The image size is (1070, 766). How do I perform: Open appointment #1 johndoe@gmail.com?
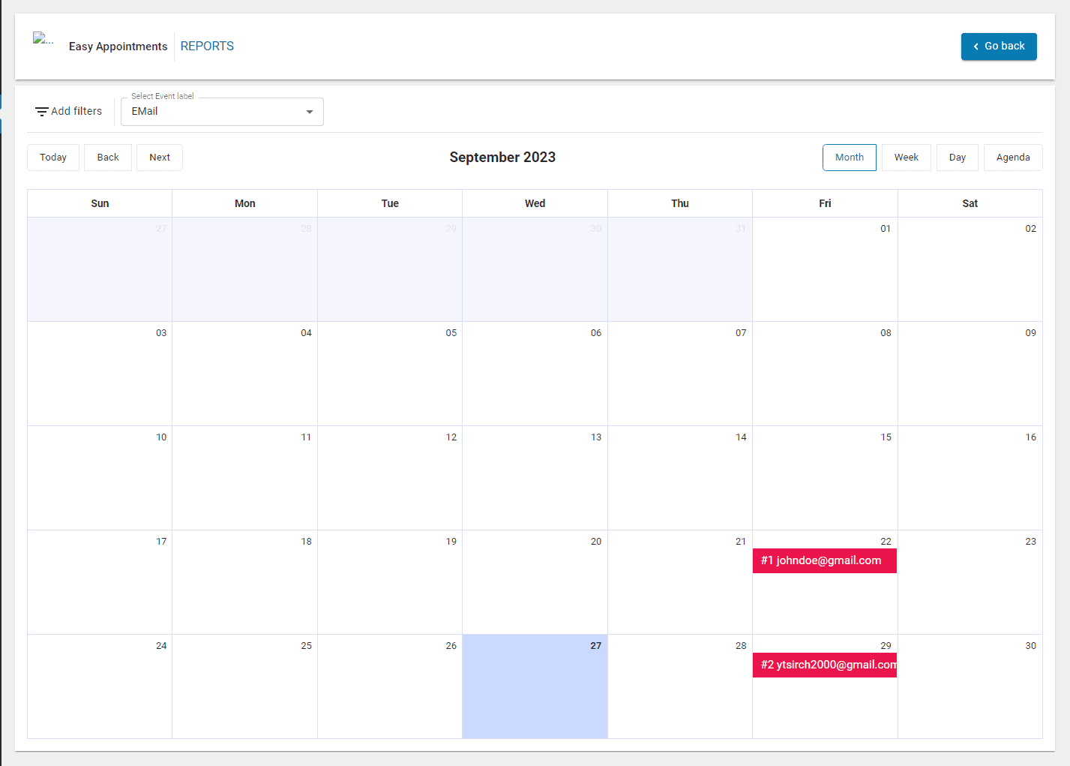pos(824,560)
